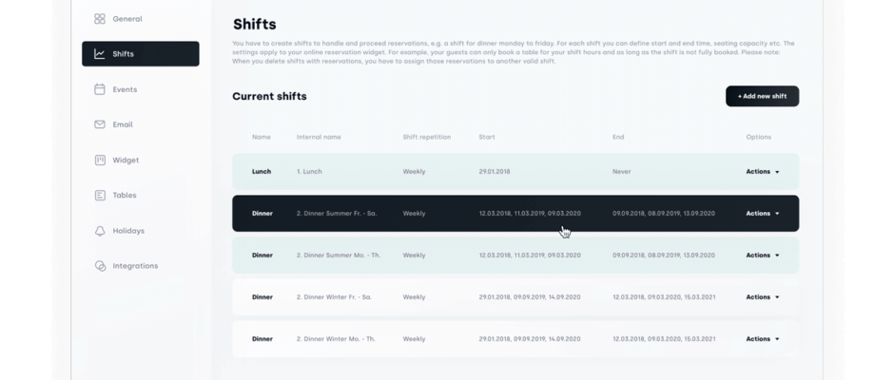The width and height of the screenshot is (894, 380).
Task: Click the Shifts chart icon
Action: 100,54
